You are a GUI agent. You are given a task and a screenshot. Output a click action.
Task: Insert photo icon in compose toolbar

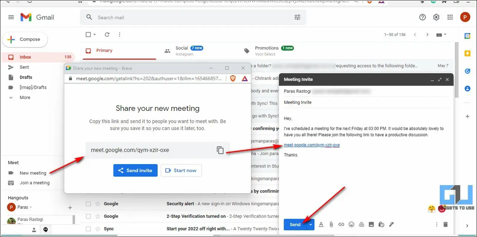pyautogui.click(x=371, y=224)
